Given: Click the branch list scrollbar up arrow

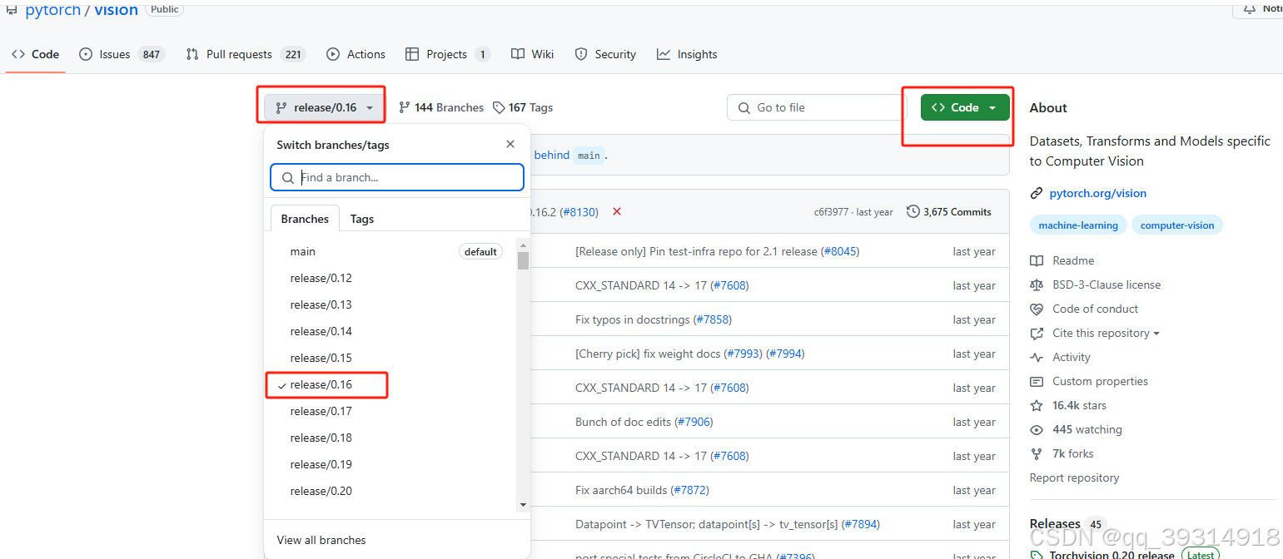Looking at the screenshot, I should (x=523, y=245).
